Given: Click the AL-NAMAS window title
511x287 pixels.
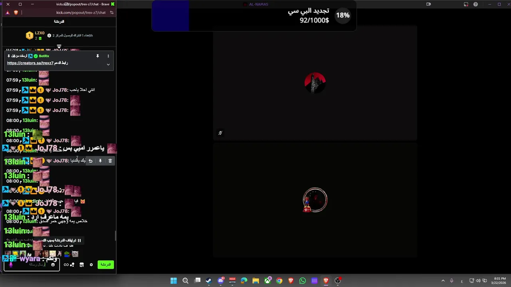Looking at the screenshot, I should (x=258, y=4).
